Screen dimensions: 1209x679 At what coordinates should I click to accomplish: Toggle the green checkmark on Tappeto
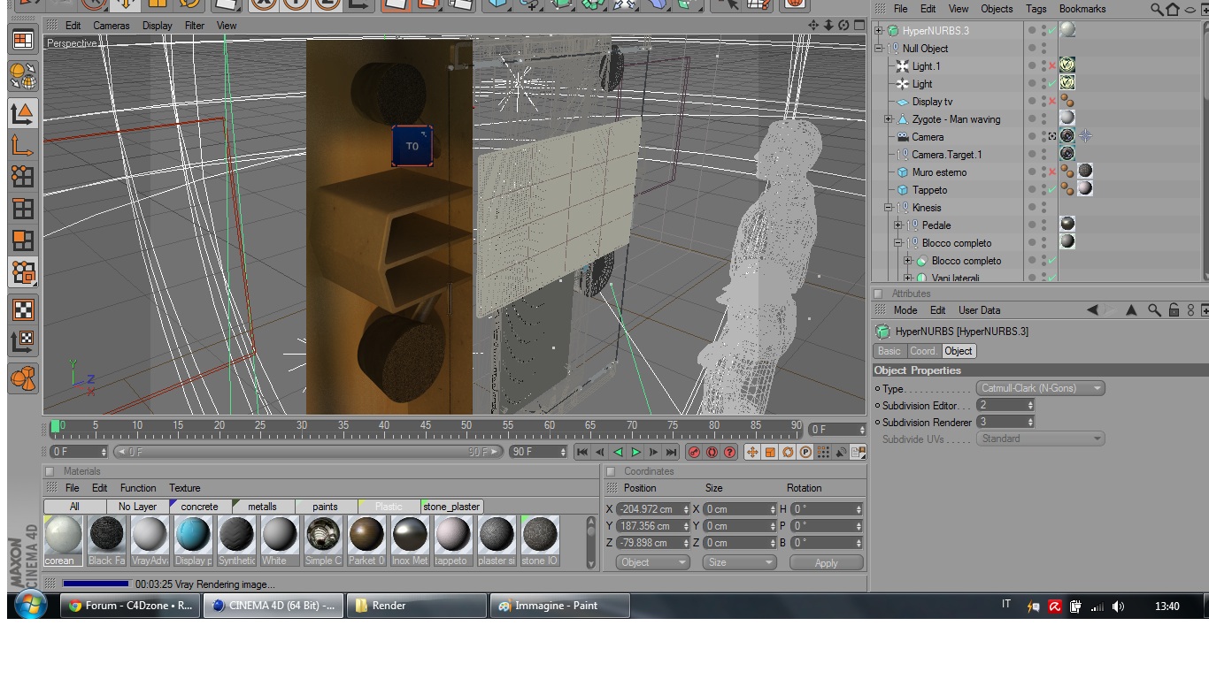click(1051, 190)
